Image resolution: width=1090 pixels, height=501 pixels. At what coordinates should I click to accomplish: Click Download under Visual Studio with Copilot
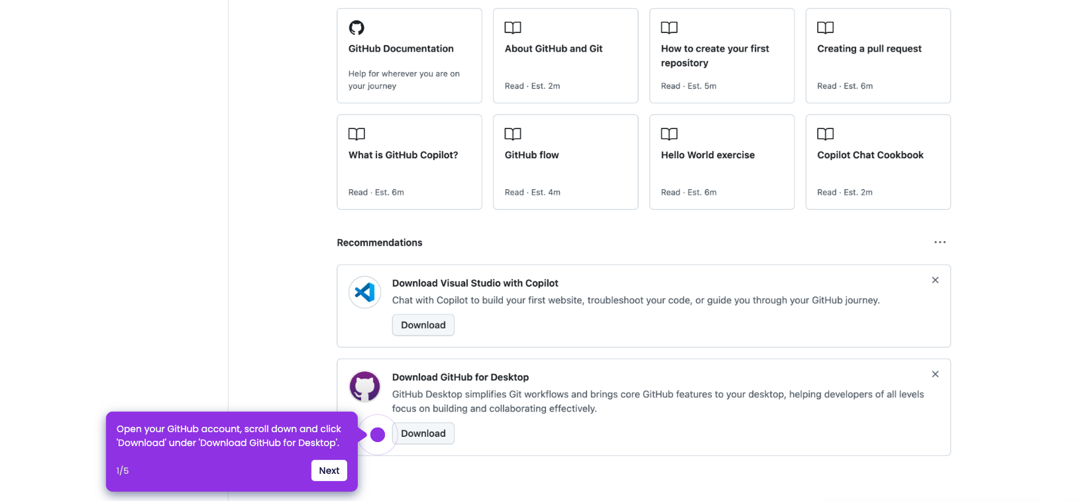(x=423, y=325)
